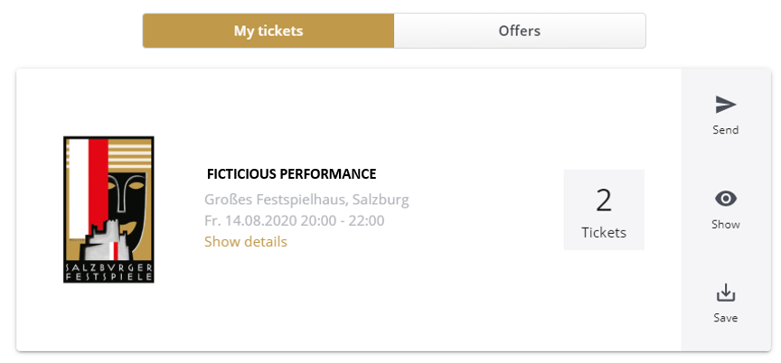Click the Show text label under eye
The image size is (781, 363).
(x=726, y=224)
